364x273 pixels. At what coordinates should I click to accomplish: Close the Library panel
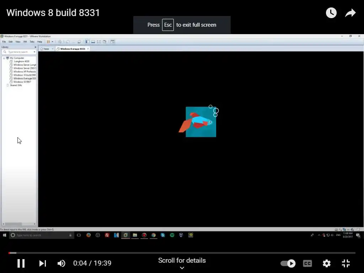click(35, 47)
